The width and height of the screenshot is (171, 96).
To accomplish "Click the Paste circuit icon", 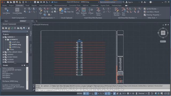I will pyautogui.click(x=61, y=11).
